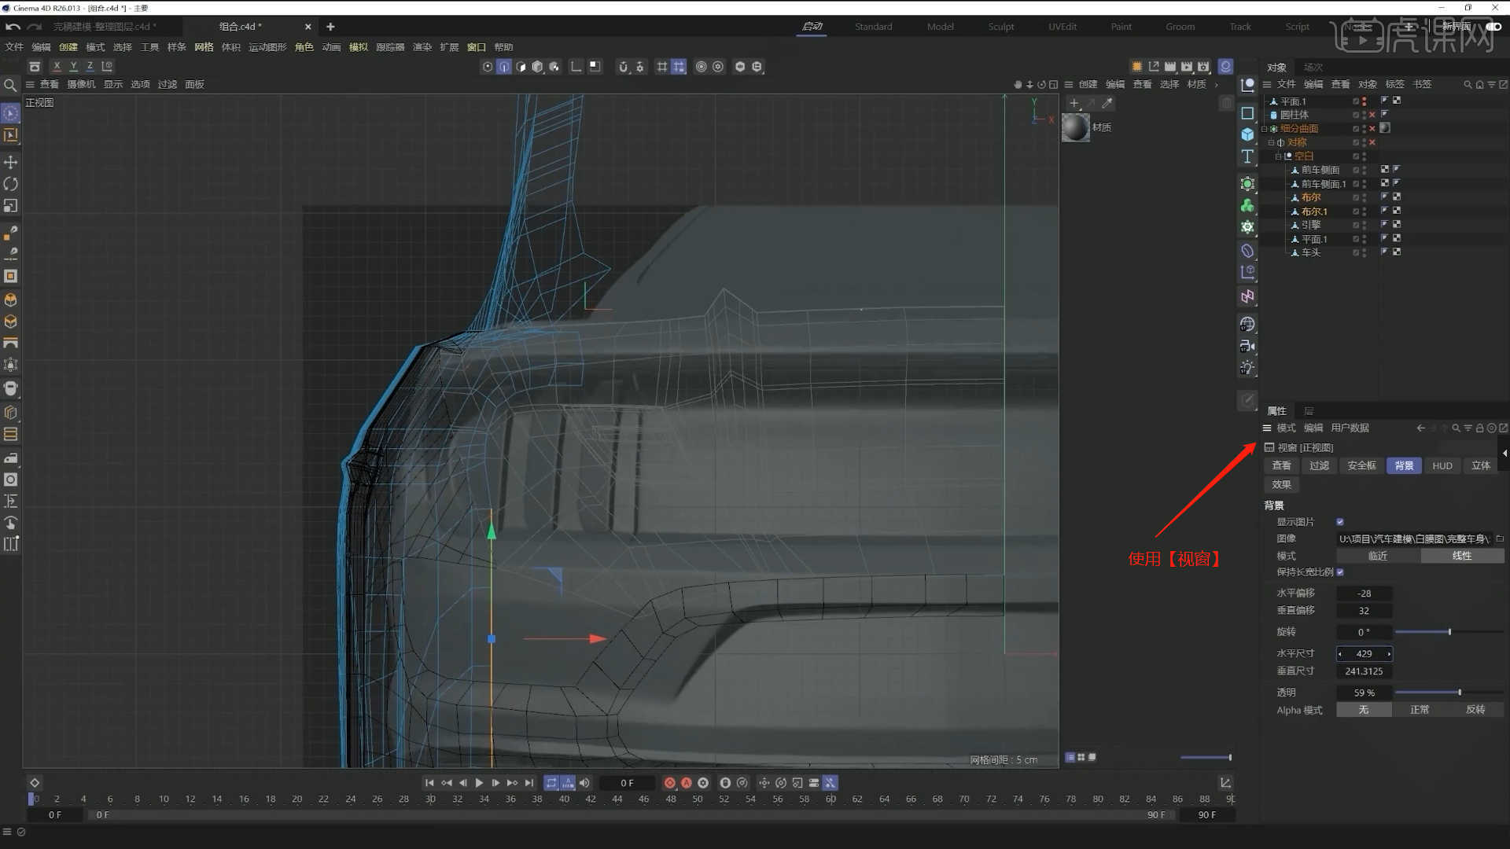The image size is (1510, 849).
Task: Open viewport hamburger menu
Action: (x=30, y=84)
